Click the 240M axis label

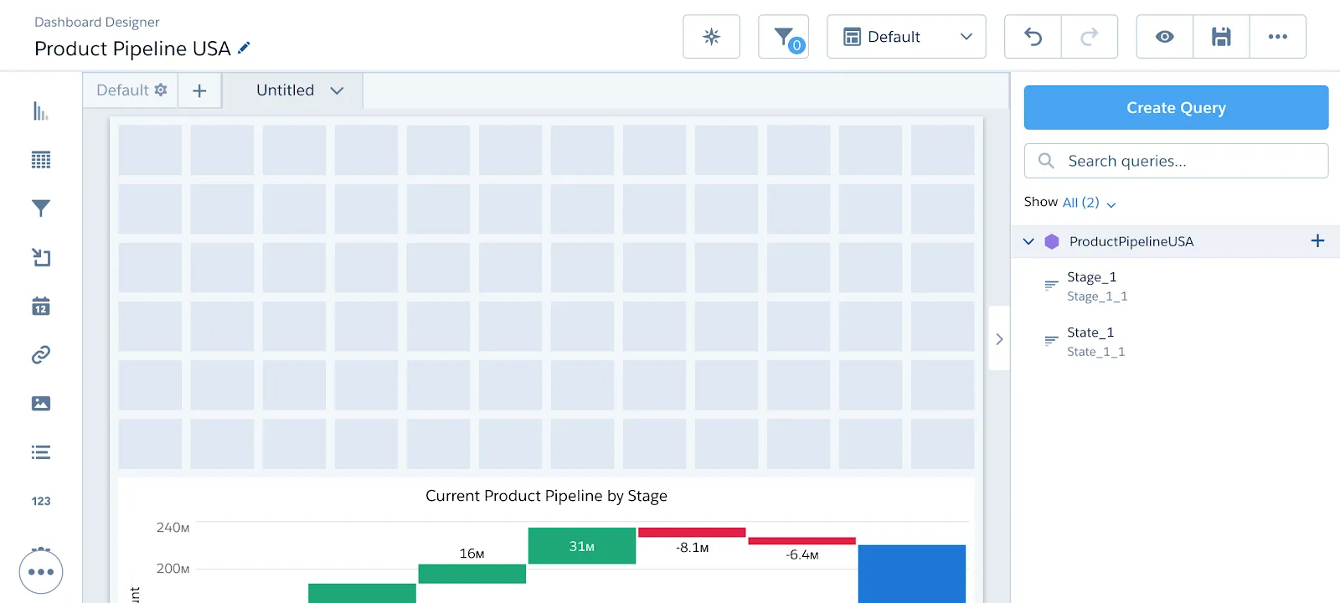click(x=173, y=528)
